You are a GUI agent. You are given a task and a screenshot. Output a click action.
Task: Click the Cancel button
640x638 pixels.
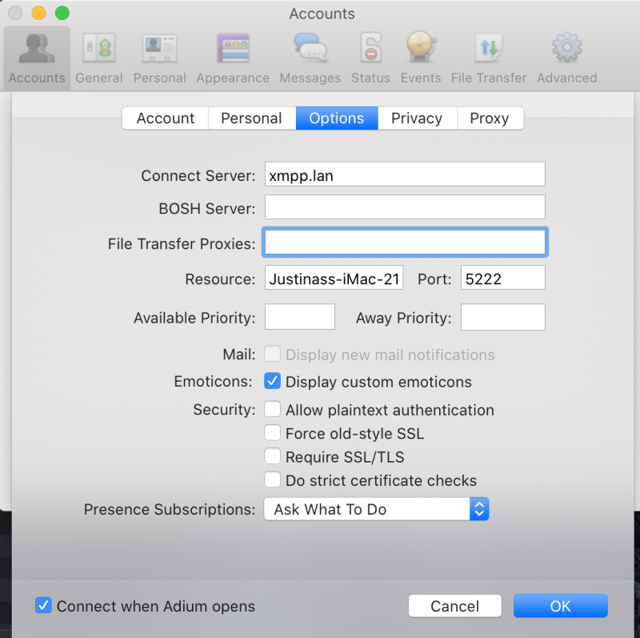(x=454, y=606)
